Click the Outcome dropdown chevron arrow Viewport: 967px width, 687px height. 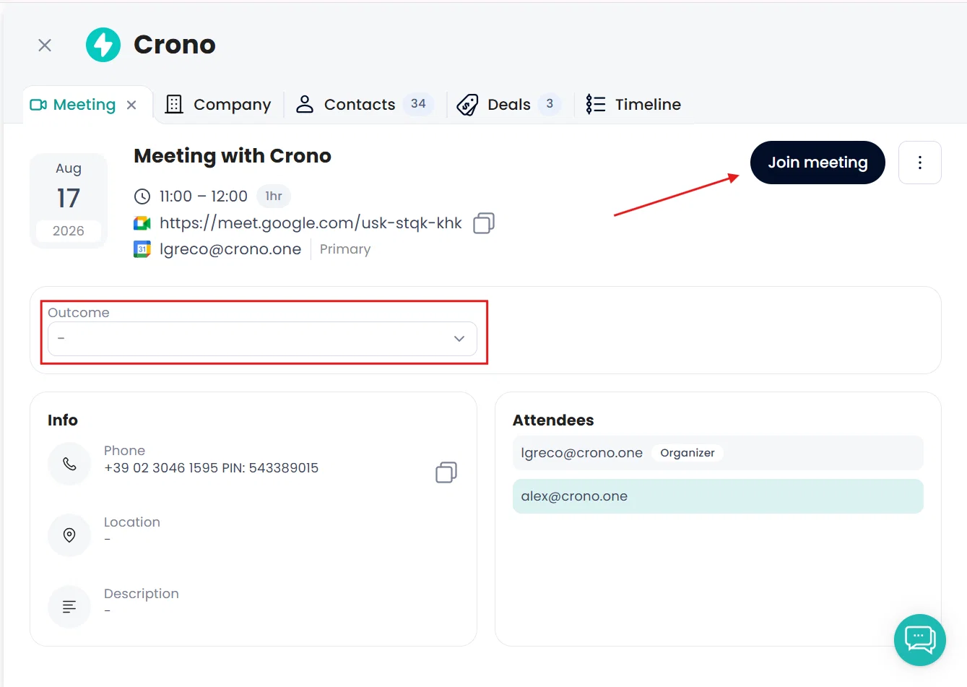[459, 339]
